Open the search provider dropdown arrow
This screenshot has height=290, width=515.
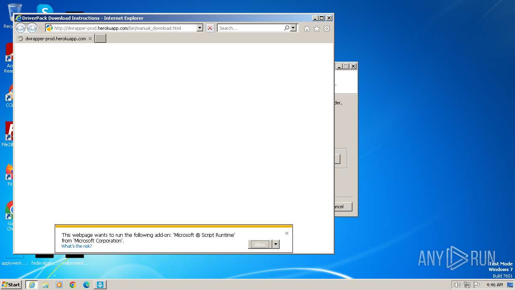coord(293,28)
